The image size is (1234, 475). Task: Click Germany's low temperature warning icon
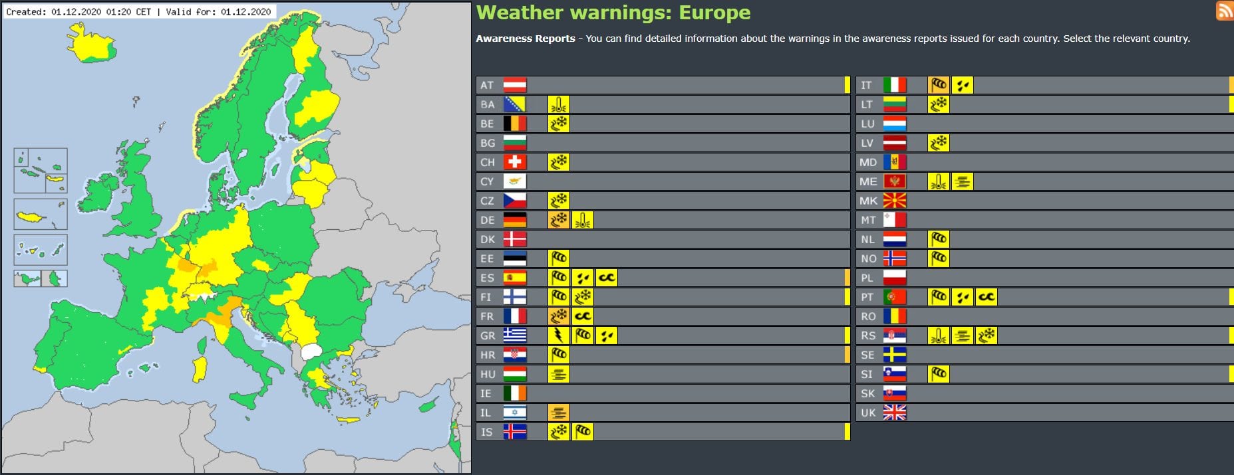[x=583, y=220]
